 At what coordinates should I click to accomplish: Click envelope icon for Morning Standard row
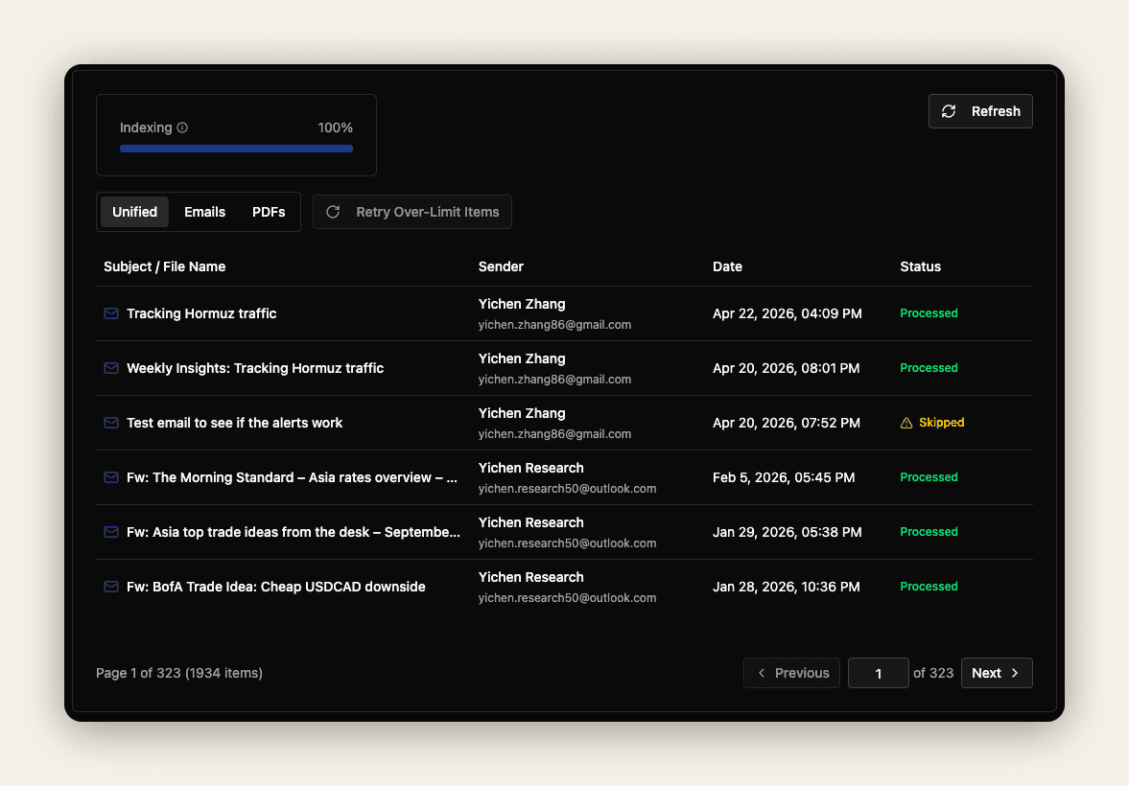click(111, 477)
